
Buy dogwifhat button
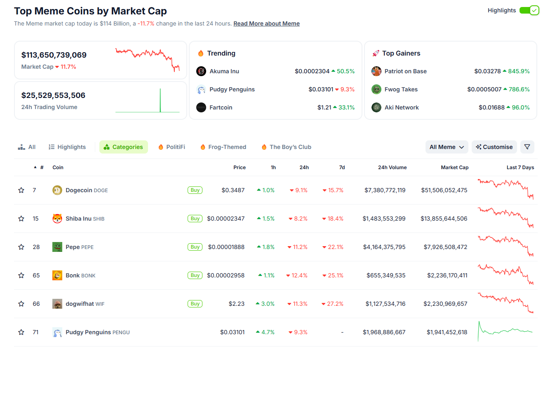pyautogui.click(x=195, y=304)
